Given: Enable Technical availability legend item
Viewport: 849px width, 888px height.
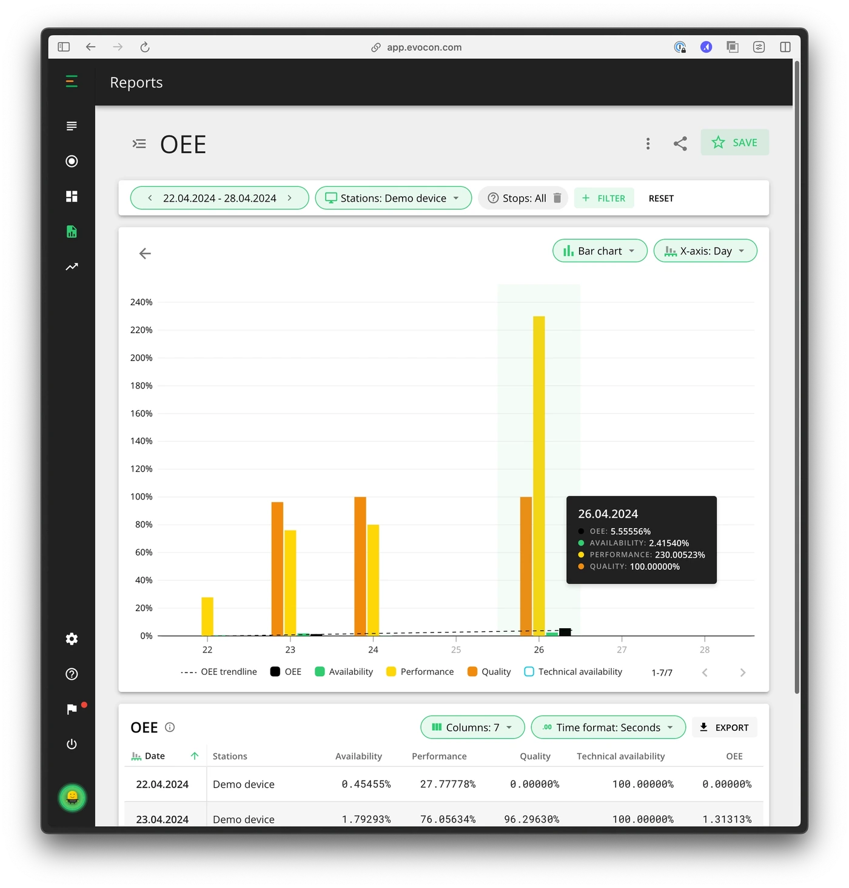Looking at the screenshot, I should [x=573, y=672].
